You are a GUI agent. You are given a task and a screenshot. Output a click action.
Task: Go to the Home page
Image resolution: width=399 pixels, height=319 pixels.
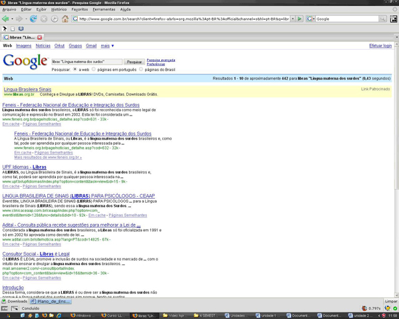(x=65, y=19)
